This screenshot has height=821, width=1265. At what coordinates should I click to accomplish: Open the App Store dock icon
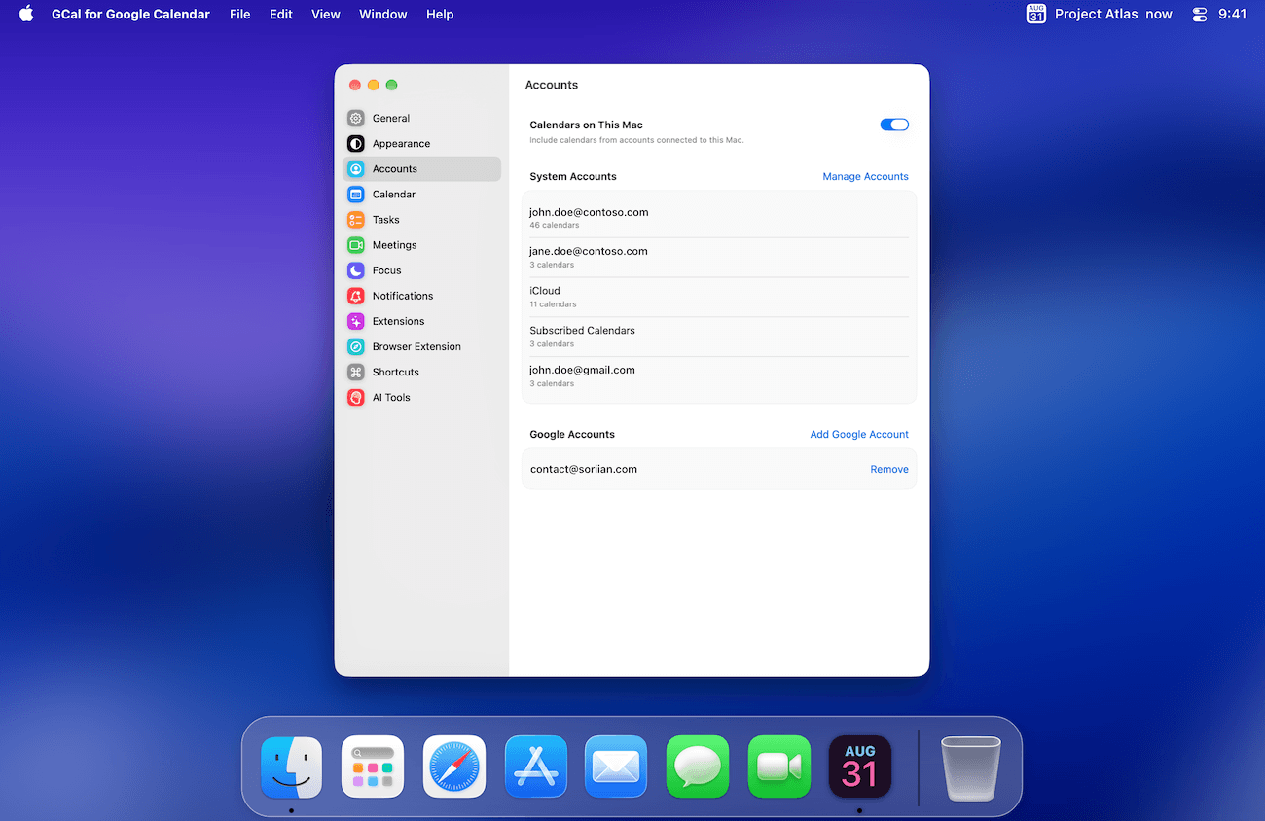tap(536, 767)
